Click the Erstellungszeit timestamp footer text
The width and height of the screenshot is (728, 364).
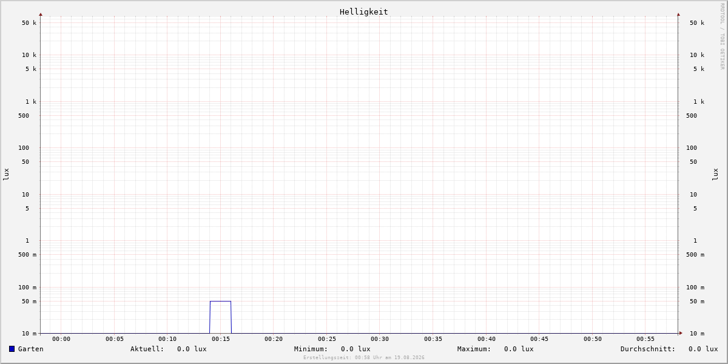click(364, 358)
